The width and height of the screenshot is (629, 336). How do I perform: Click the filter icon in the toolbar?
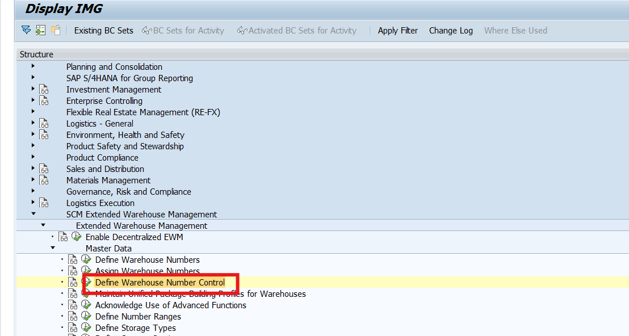click(x=26, y=31)
